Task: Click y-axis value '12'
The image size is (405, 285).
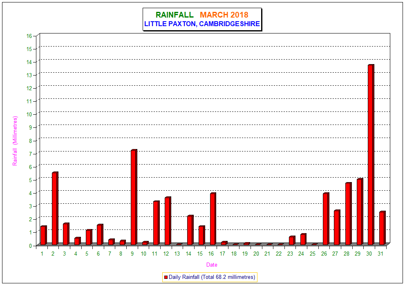Action: (29, 88)
